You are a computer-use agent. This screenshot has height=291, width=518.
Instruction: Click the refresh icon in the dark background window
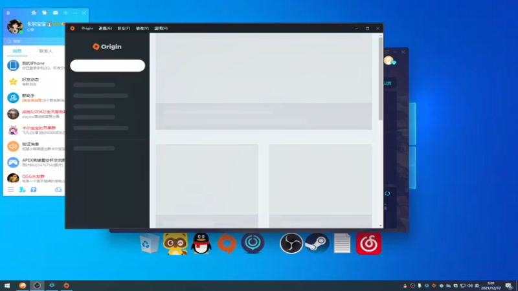tap(387, 193)
